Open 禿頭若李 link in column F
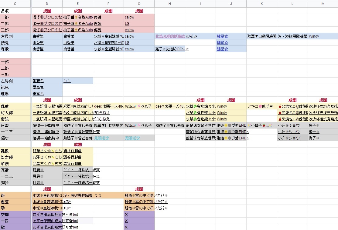The width and height of the screenshot is (338, 230). (x=101, y=138)
